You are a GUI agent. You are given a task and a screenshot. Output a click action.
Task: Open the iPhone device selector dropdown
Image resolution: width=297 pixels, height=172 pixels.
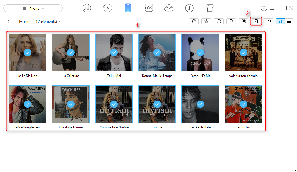33,8
